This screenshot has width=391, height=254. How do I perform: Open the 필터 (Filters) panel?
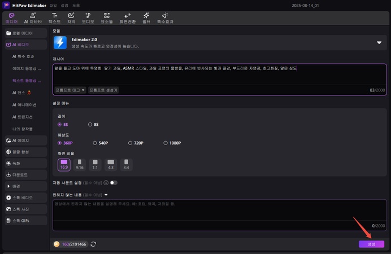(x=146, y=18)
